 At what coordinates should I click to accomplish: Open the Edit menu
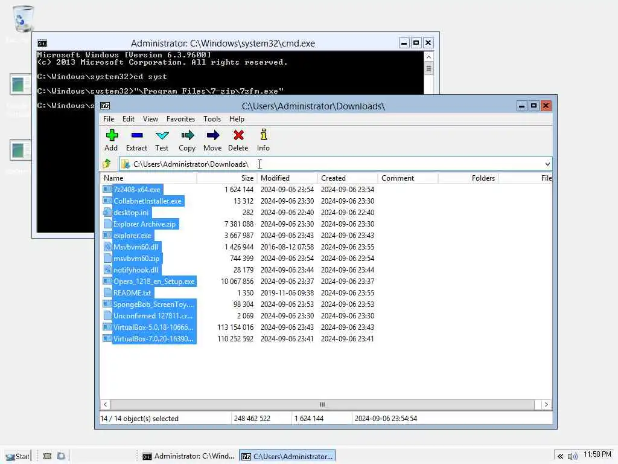click(x=129, y=119)
